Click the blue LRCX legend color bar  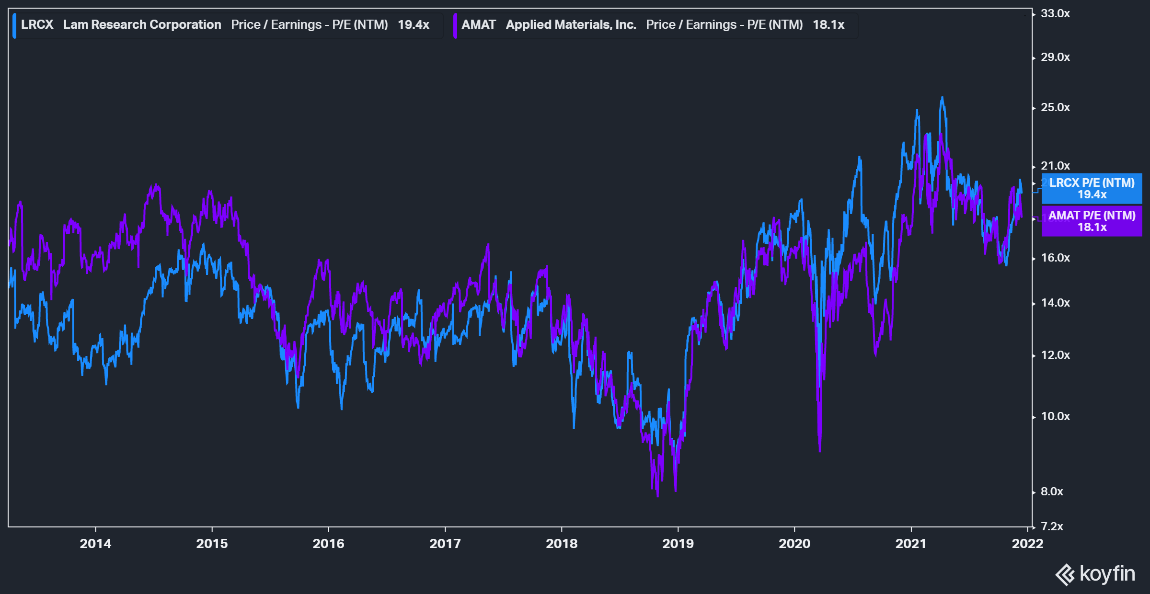(x=14, y=25)
